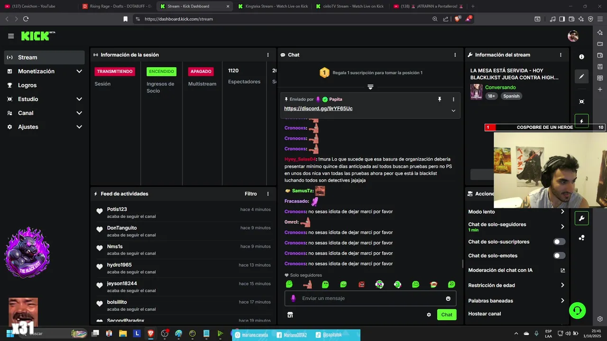Open the chat shop icon
This screenshot has height=341, width=607.
(290, 314)
